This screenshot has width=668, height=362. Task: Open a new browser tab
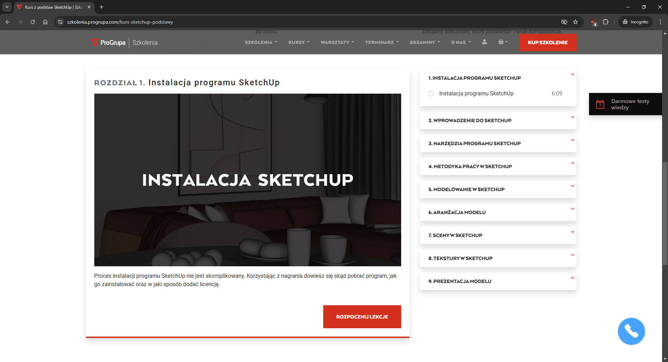102,7
